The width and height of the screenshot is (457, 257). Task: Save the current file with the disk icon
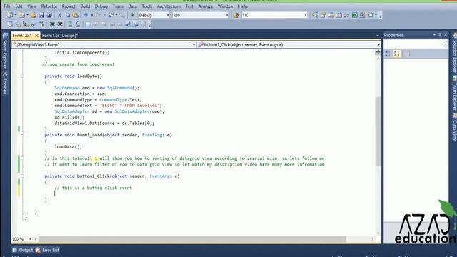coord(41,15)
